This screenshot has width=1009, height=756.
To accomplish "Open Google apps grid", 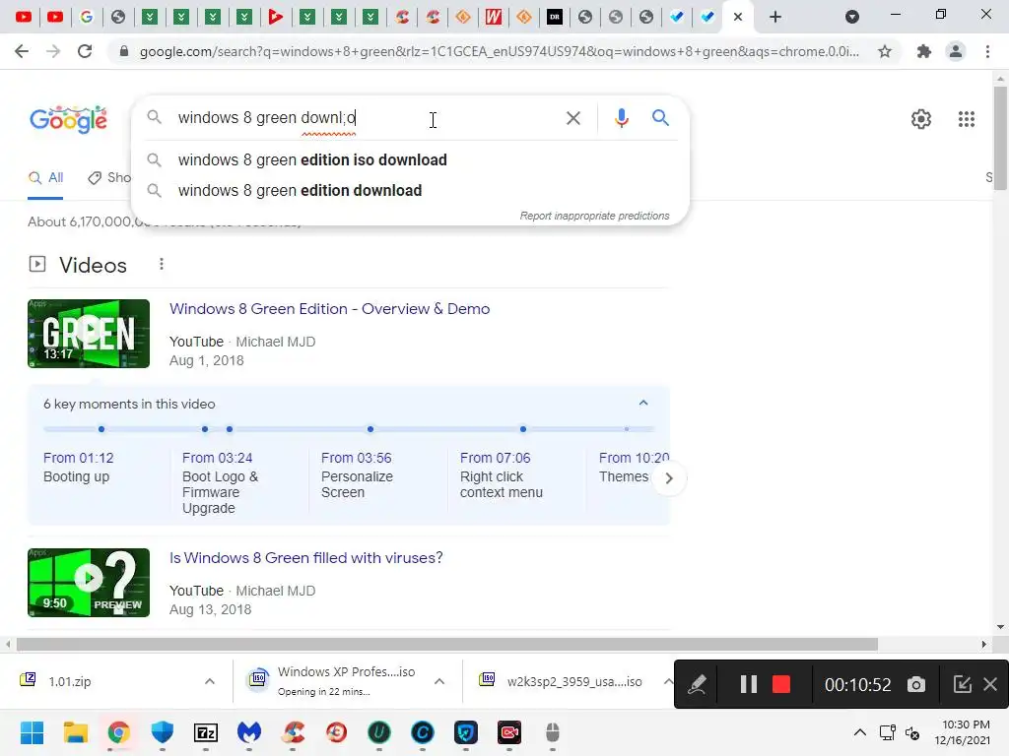I will (x=966, y=119).
